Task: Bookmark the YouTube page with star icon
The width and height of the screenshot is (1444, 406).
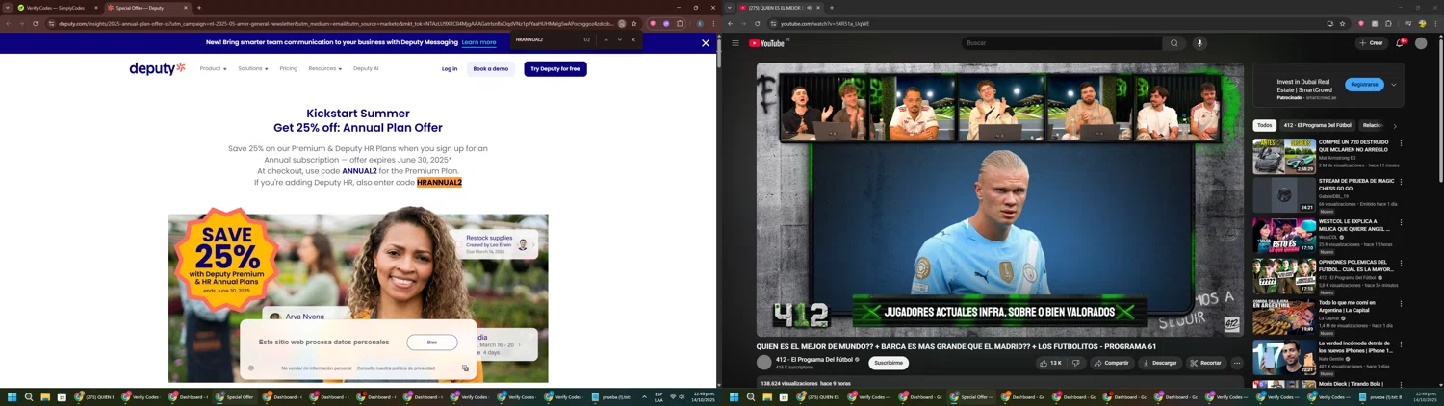Action: [1342, 24]
